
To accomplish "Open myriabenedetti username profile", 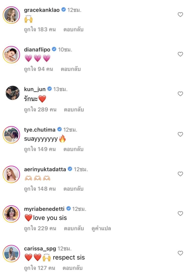I will (x=44, y=209).
